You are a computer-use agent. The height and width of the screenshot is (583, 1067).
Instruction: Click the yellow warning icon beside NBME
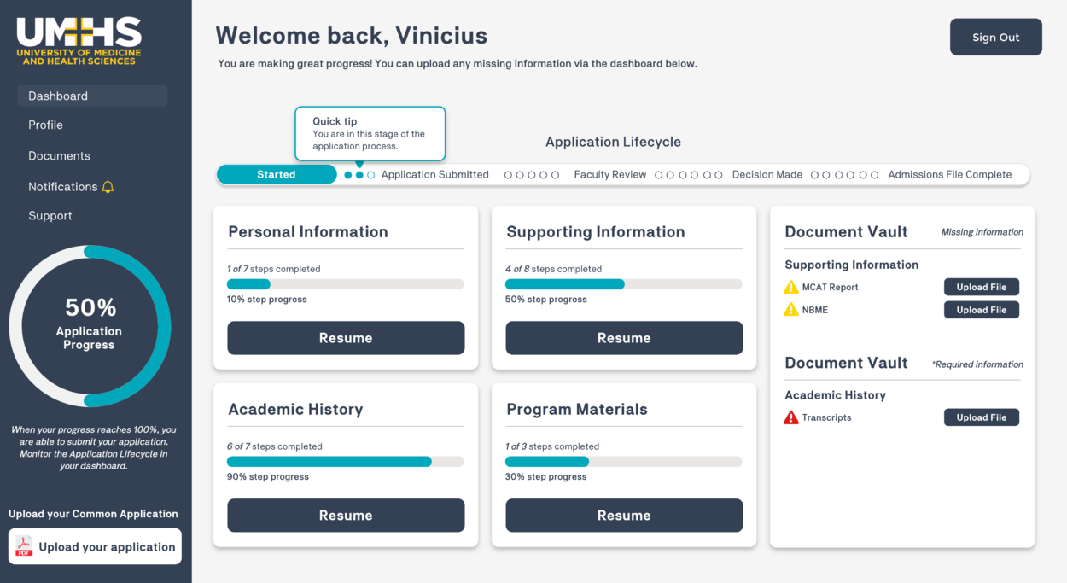(x=791, y=310)
